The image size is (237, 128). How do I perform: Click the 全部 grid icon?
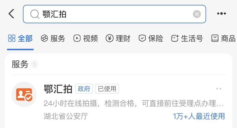tap(12, 38)
